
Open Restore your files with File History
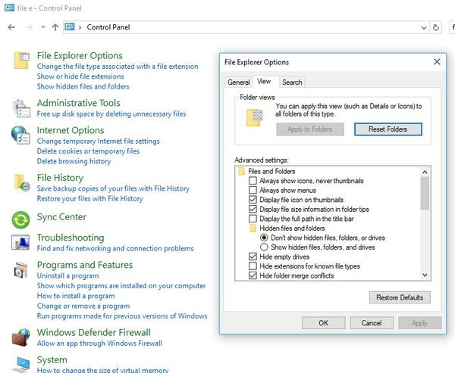pyautogui.click(x=90, y=199)
